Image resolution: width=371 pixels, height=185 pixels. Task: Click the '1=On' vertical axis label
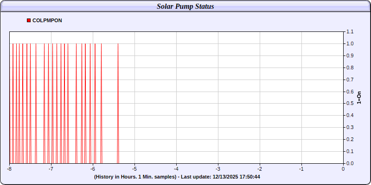(x=358, y=98)
